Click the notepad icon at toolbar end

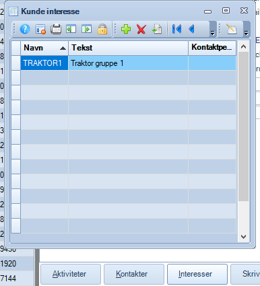232,29
